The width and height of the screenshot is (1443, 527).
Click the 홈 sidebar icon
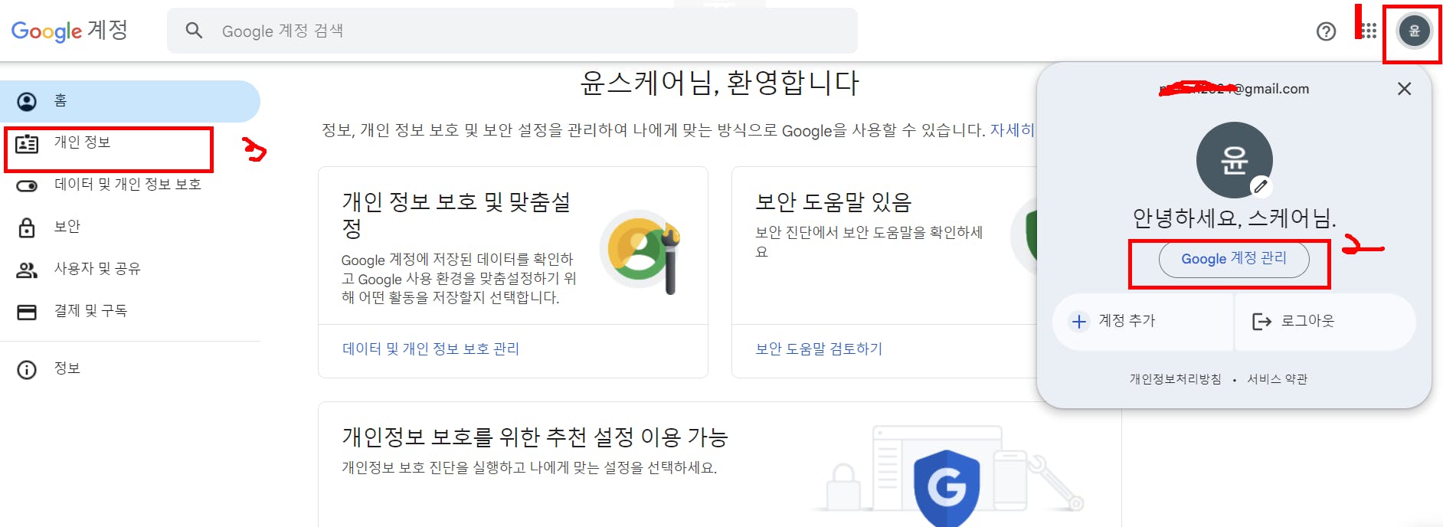tap(27, 101)
